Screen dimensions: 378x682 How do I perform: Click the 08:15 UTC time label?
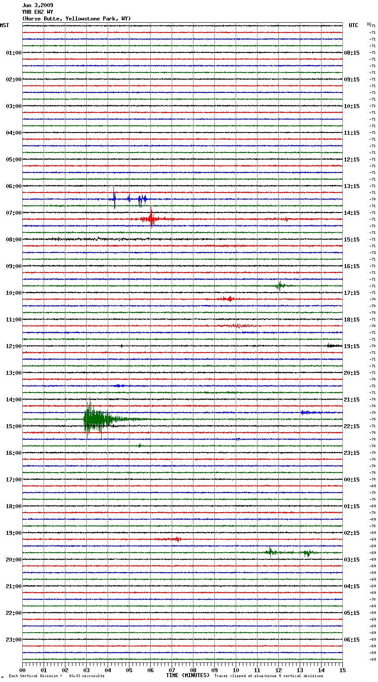pyautogui.click(x=352, y=53)
